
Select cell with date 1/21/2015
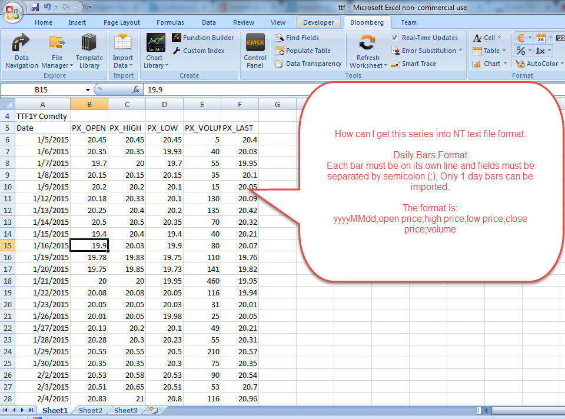pos(42,281)
